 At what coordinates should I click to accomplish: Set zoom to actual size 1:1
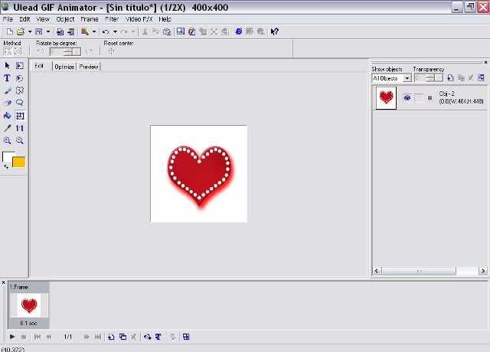[20, 128]
